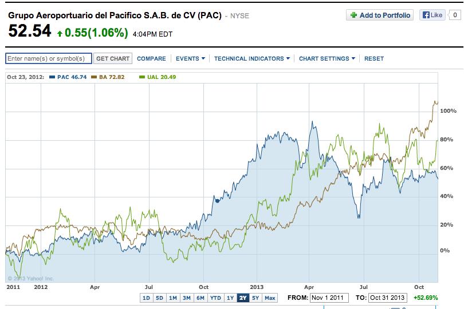The image size is (464, 309).
Task: Click the brown BA legend swatch
Action: tap(94, 77)
